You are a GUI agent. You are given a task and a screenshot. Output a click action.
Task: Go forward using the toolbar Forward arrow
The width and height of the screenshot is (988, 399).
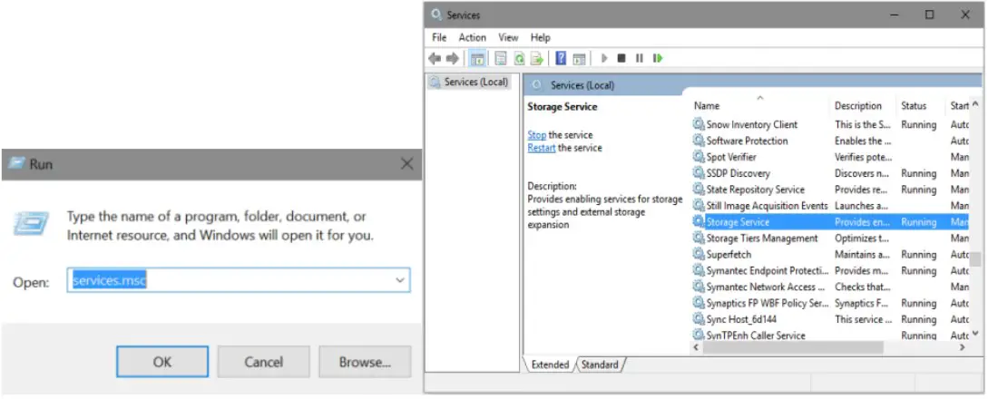452,59
